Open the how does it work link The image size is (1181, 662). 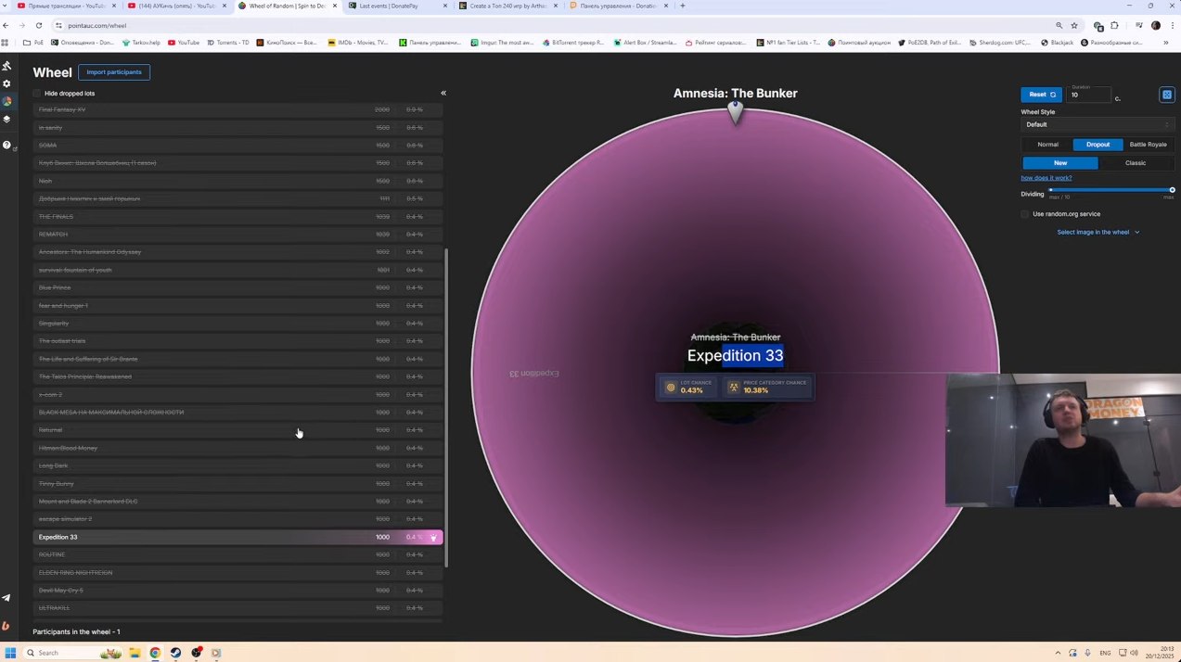point(1046,178)
